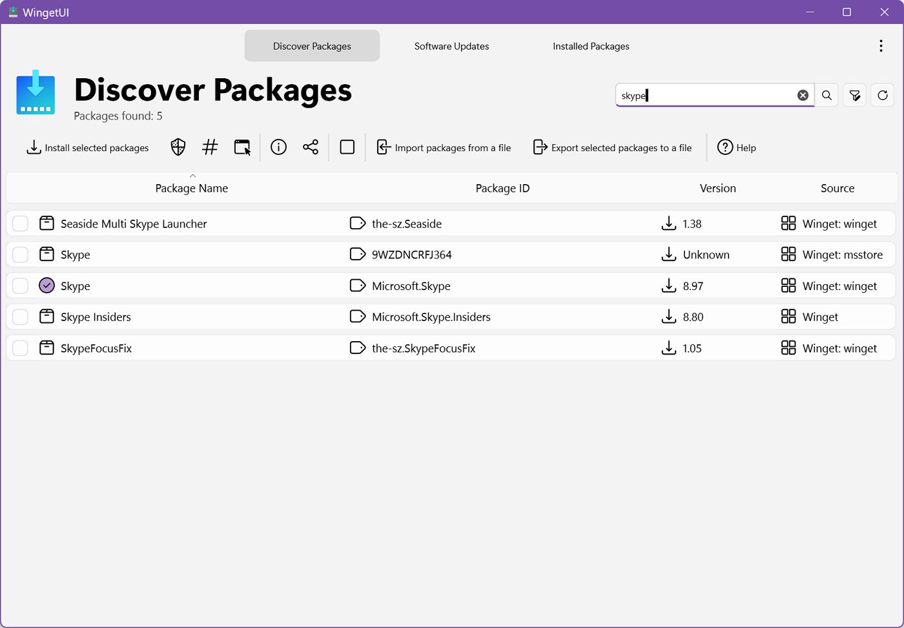The width and height of the screenshot is (904, 628).
Task: Check the Skype Insiders checkbox
Action: 21,317
